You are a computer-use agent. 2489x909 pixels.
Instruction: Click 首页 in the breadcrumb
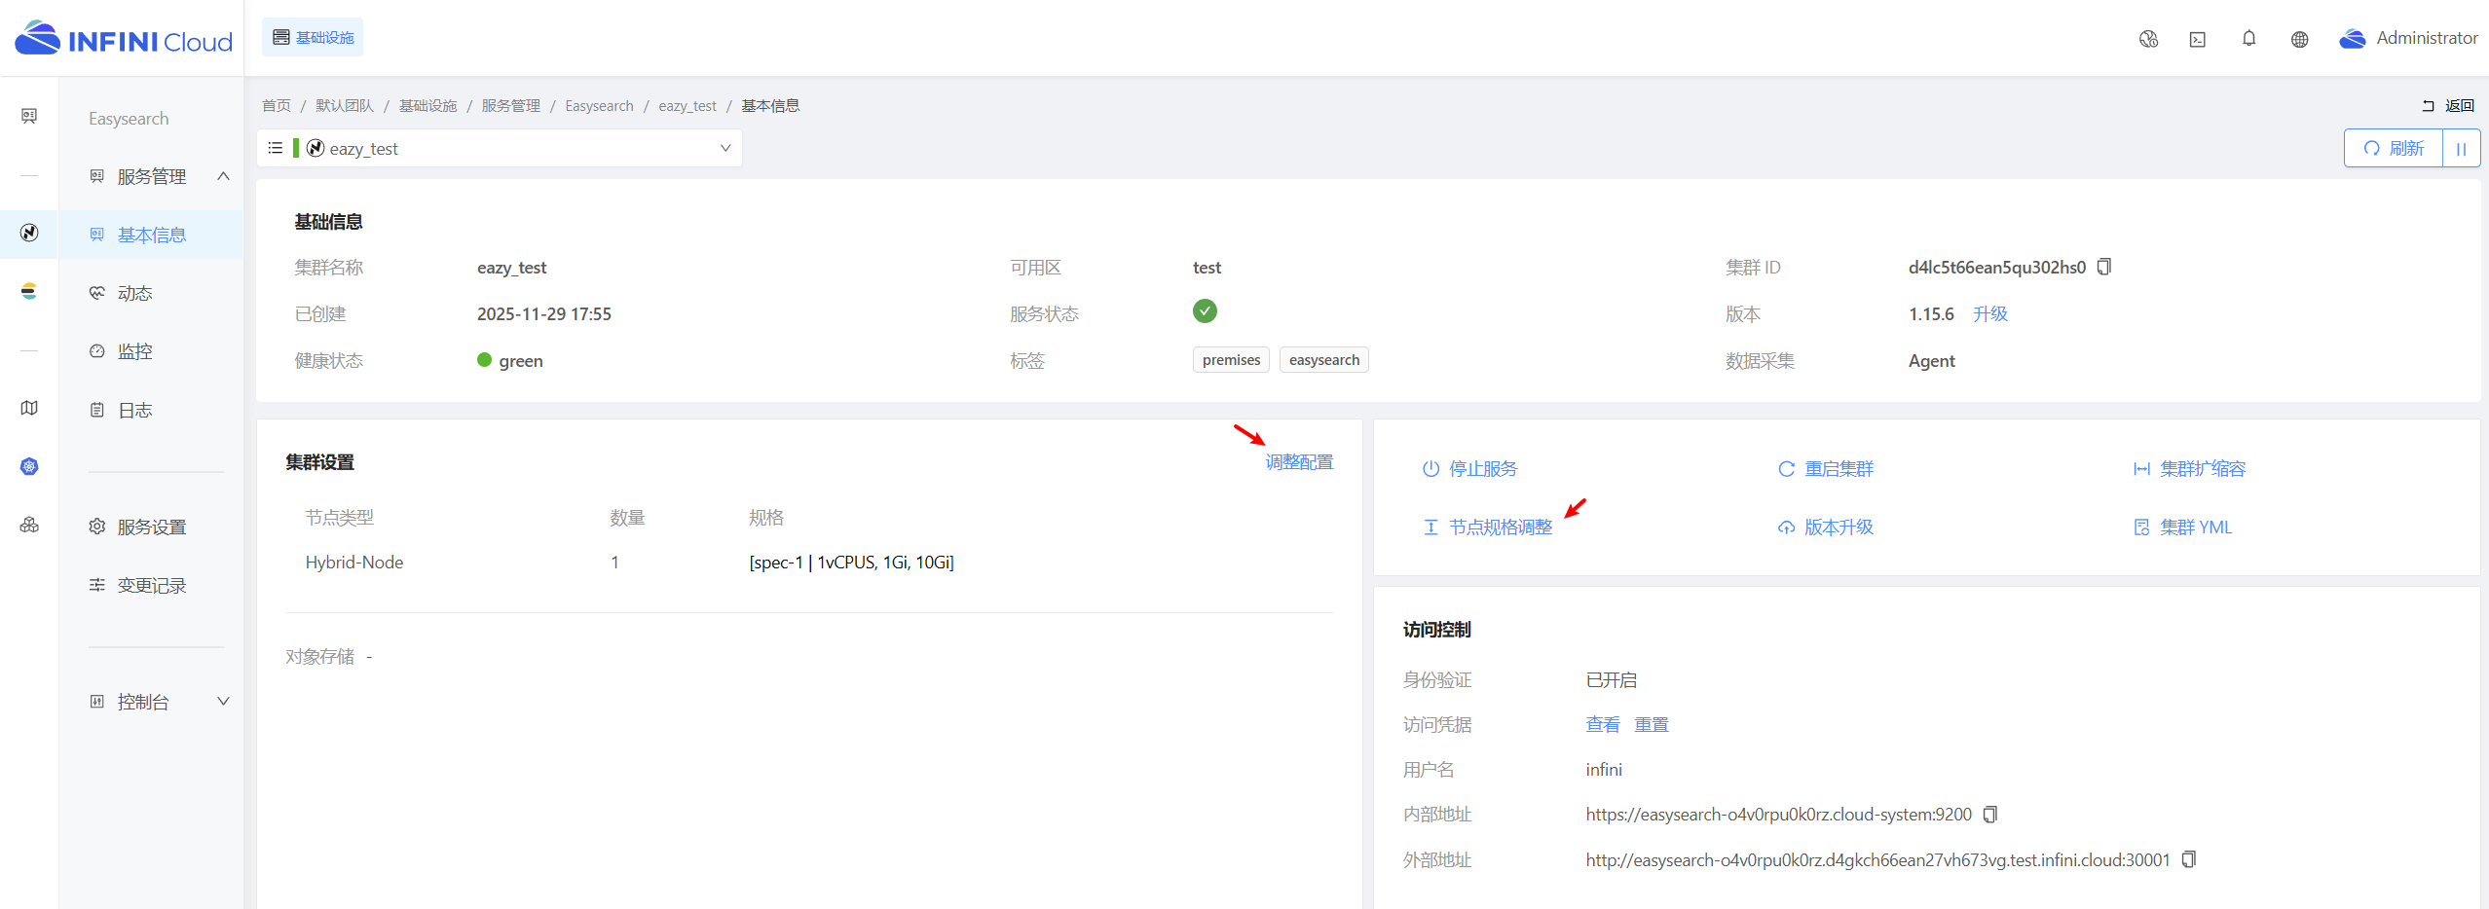(276, 105)
